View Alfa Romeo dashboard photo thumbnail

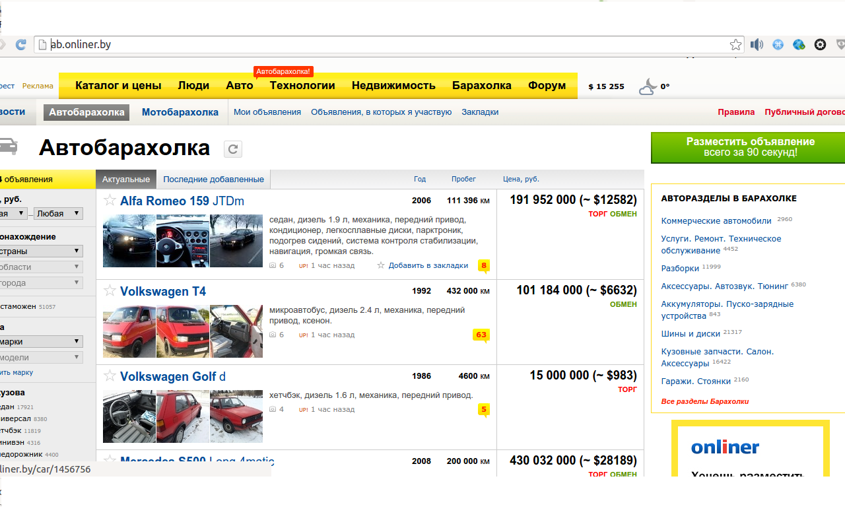point(183,241)
